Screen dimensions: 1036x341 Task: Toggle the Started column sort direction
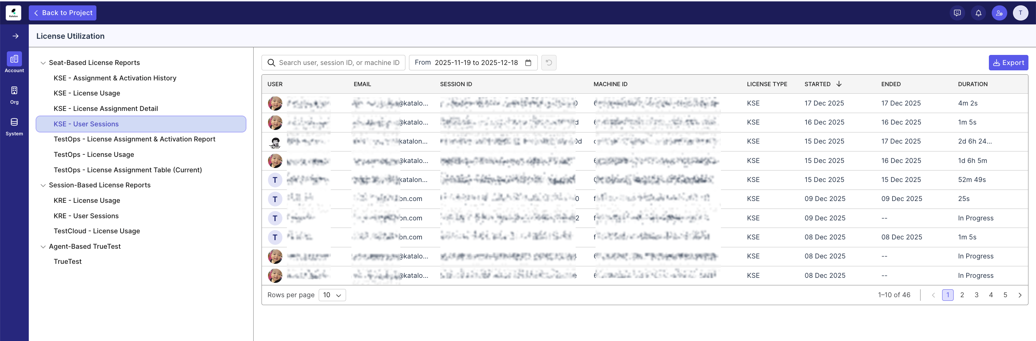[x=839, y=84]
